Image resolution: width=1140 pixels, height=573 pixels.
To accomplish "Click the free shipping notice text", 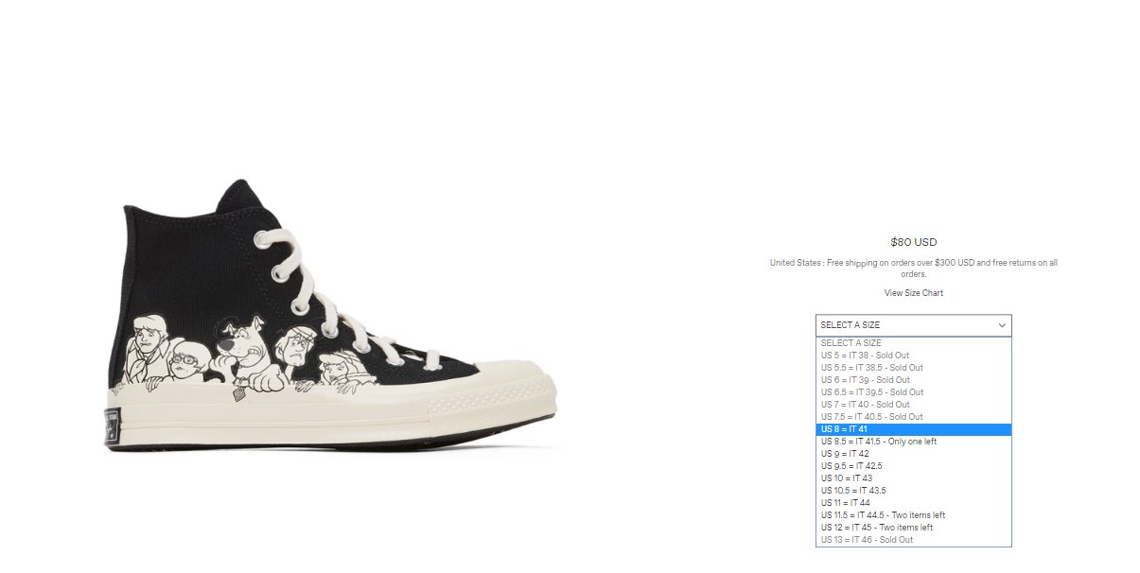I will (x=914, y=269).
